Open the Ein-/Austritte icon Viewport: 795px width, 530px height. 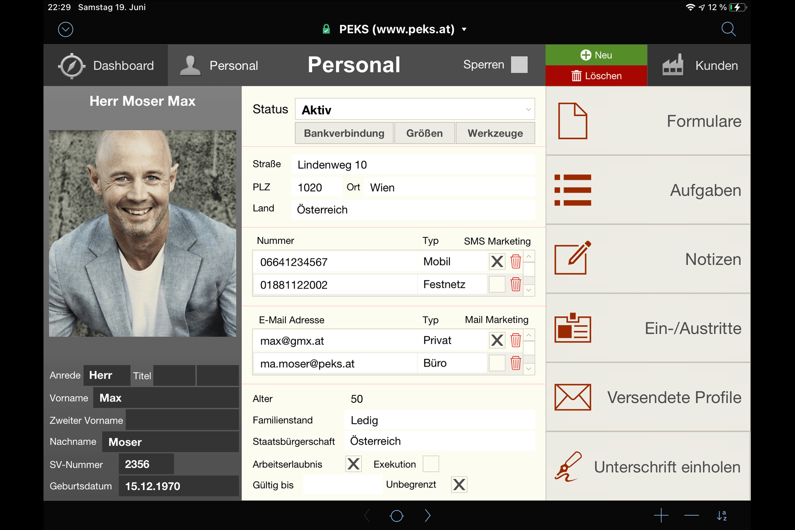pyautogui.click(x=572, y=328)
